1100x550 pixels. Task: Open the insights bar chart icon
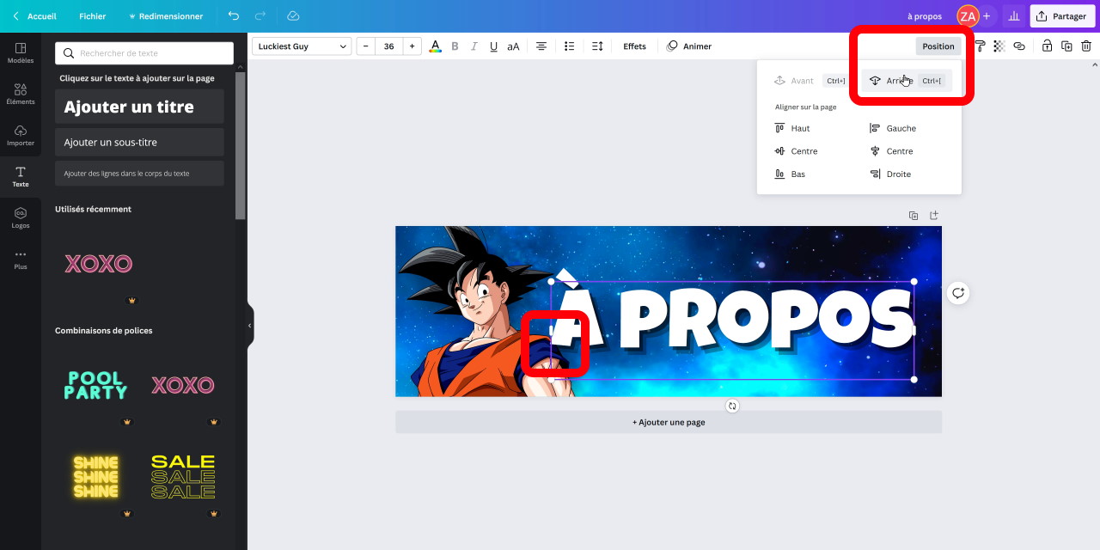point(1014,16)
